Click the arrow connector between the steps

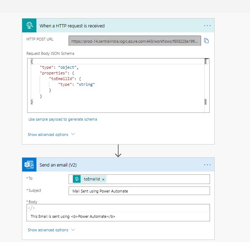coord(118,151)
